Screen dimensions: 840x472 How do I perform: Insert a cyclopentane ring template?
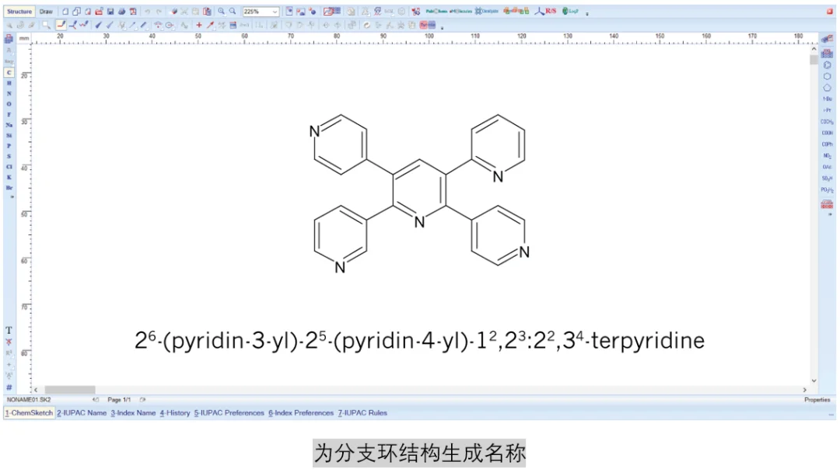point(827,88)
